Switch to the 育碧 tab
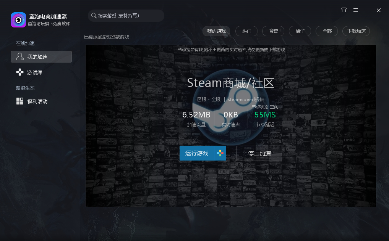 [x=273, y=31]
